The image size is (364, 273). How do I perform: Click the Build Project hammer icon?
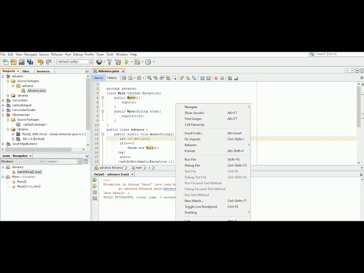tap(109, 62)
